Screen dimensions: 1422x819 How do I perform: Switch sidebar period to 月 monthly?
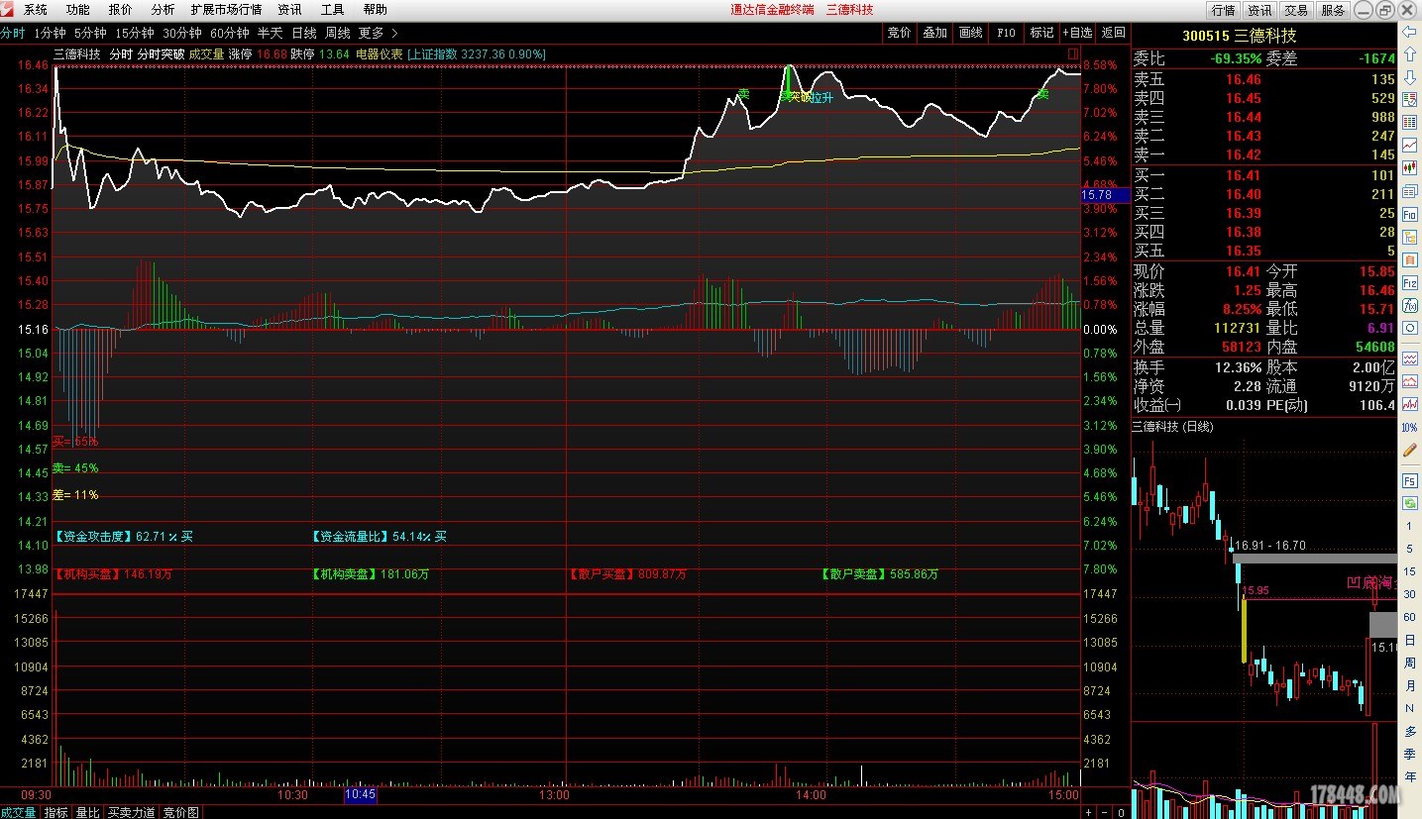click(1409, 685)
